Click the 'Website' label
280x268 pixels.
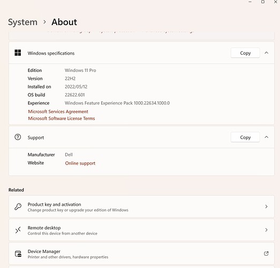36,163
